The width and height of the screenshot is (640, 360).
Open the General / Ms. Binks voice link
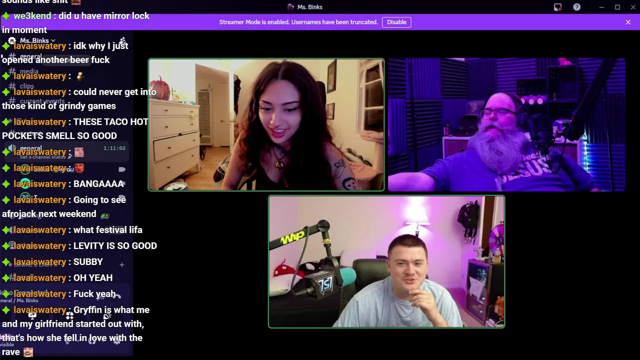(x=19, y=300)
